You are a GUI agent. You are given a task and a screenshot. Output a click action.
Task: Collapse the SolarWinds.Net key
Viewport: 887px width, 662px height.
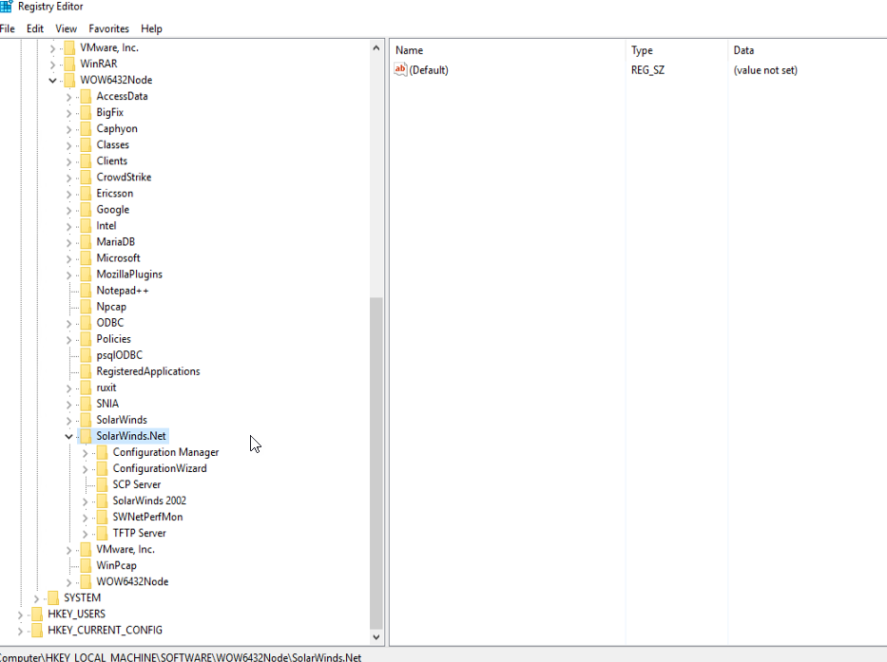[69, 437]
